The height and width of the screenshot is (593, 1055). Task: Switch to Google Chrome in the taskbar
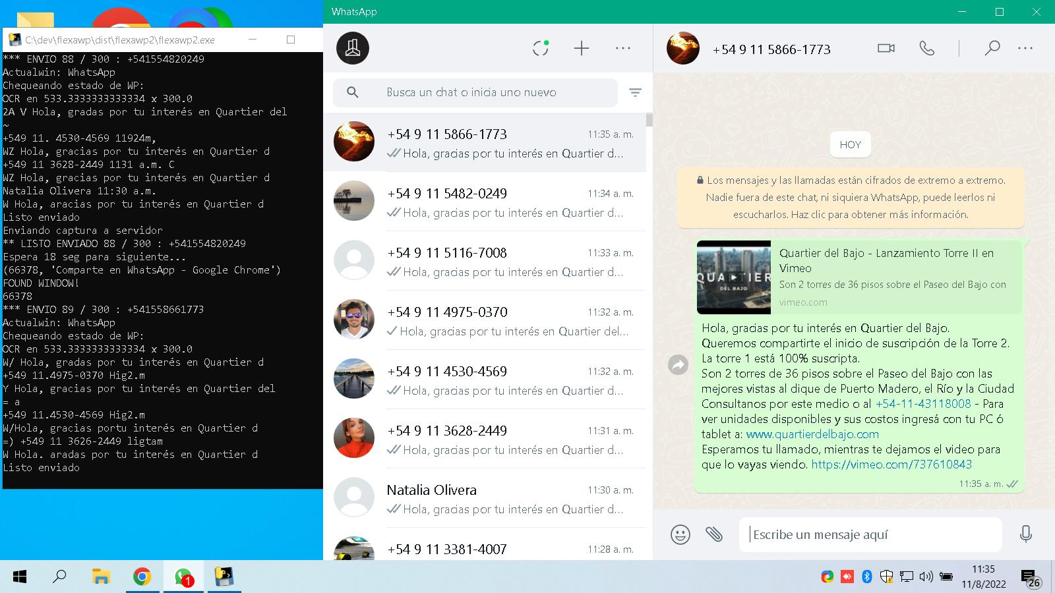142,577
